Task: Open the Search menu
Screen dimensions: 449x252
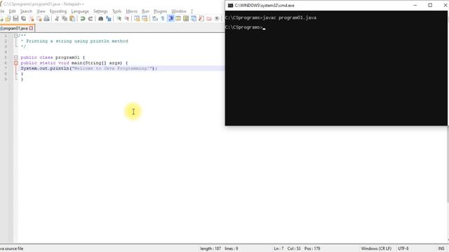Action: (x=26, y=11)
